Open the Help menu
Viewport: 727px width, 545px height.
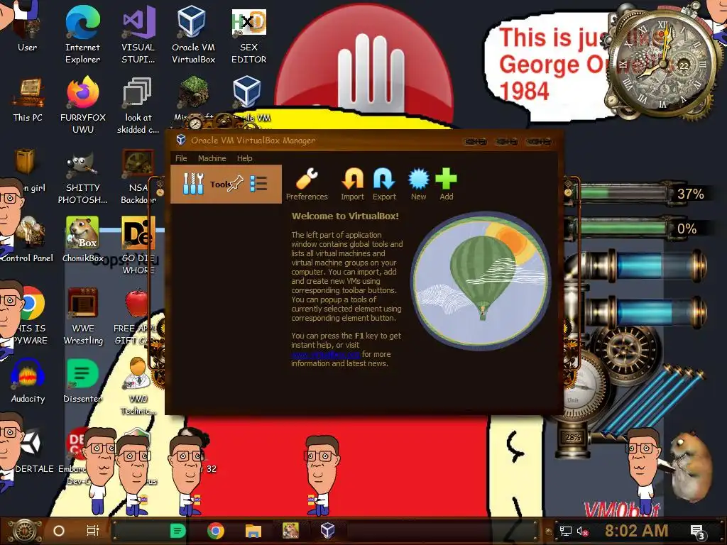coord(244,158)
